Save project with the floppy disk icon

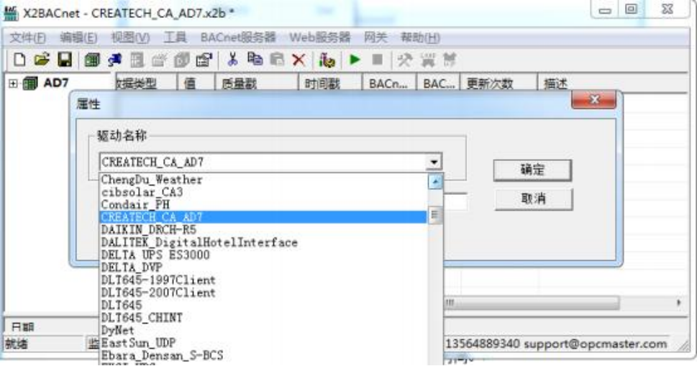65,60
